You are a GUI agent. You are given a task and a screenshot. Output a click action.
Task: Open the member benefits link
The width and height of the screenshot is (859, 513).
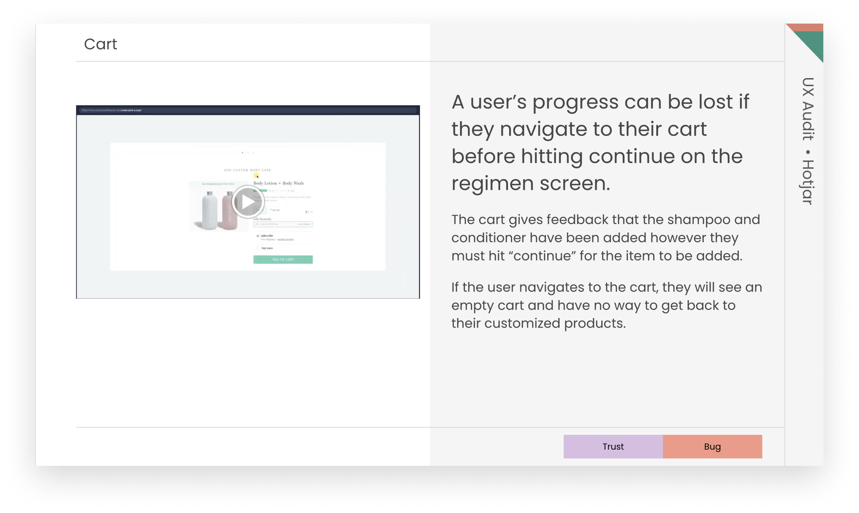pos(285,240)
